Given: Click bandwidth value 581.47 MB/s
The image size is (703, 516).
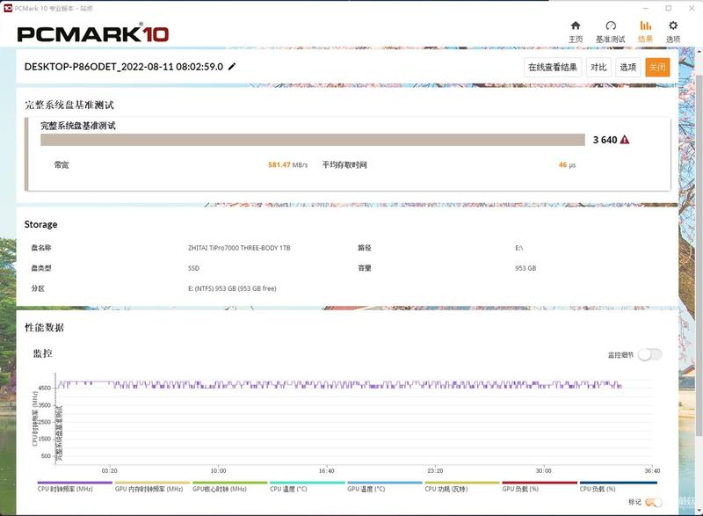Looking at the screenshot, I should pos(288,165).
